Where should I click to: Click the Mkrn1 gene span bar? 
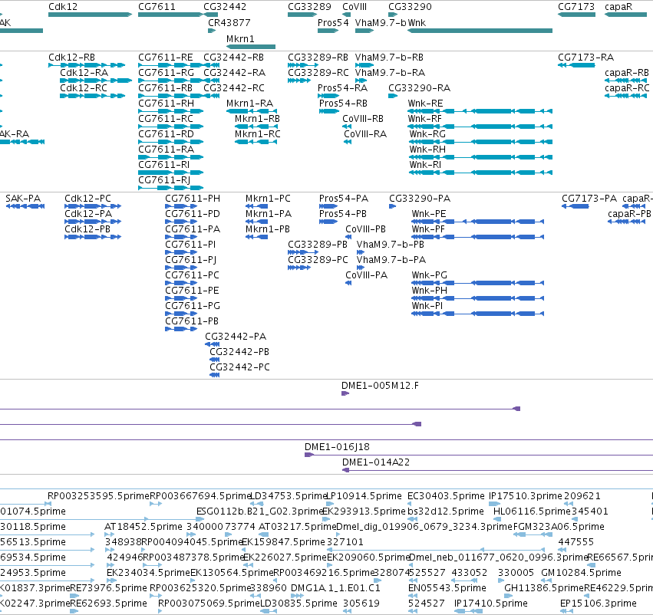point(251,47)
